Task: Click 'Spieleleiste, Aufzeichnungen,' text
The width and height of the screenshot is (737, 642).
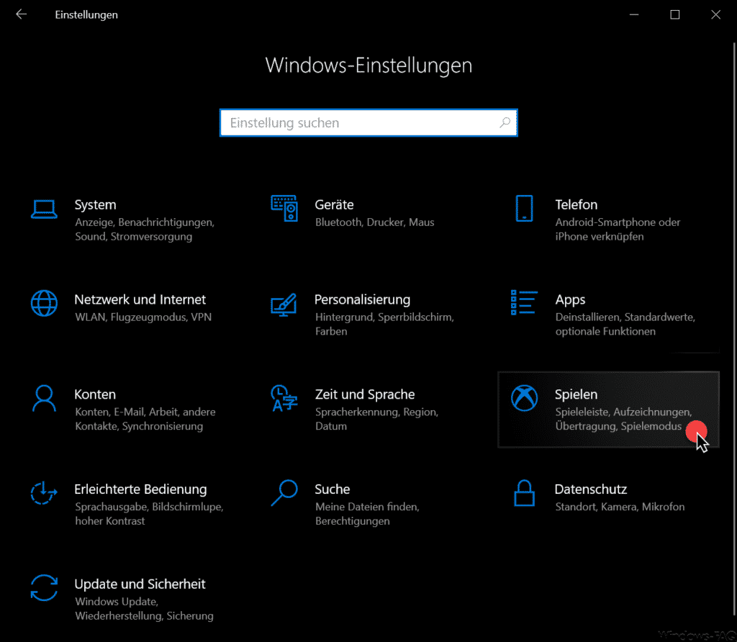Action: point(624,412)
